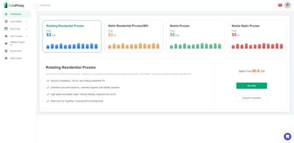Click the My Account sidebar icon
Screen dimensions: 294x143
[x=6, y=51]
